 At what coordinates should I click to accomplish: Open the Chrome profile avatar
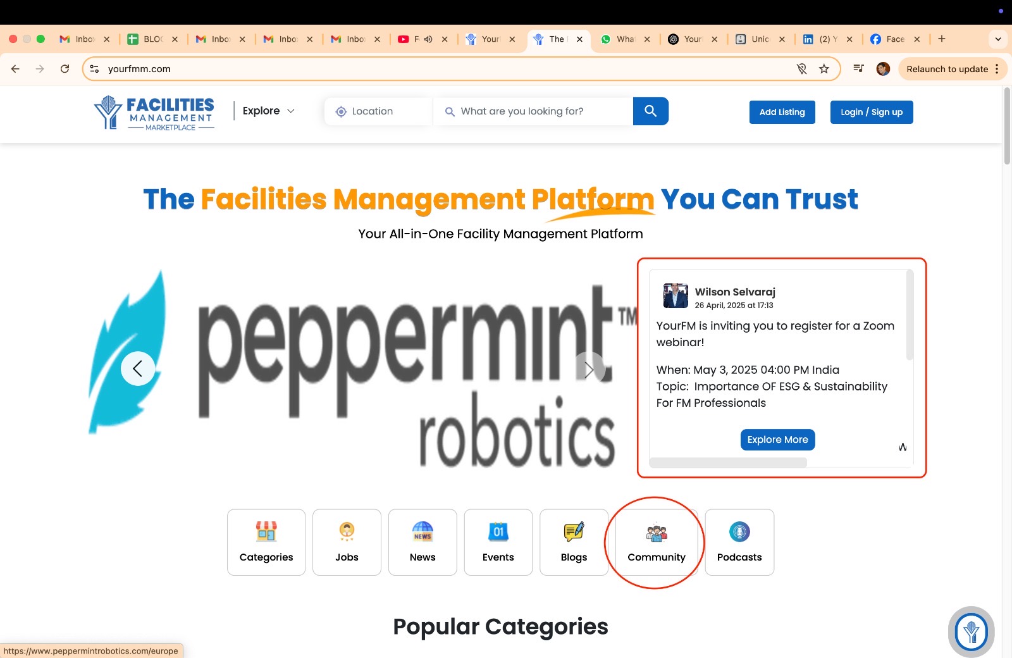(x=884, y=69)
